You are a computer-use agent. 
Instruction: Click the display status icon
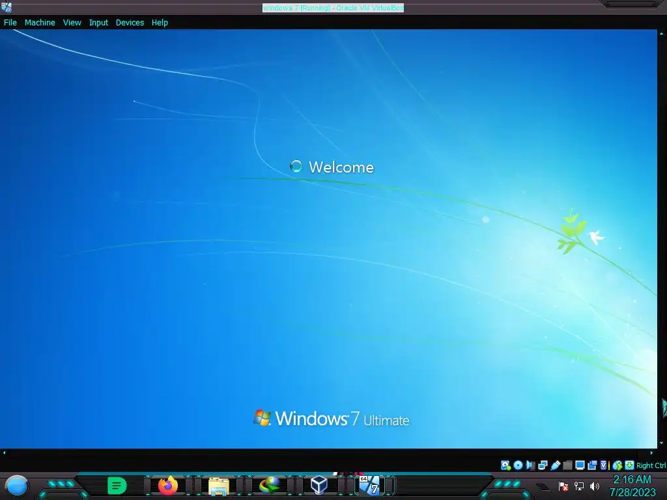pyautogui.click(x=580, y=465)
